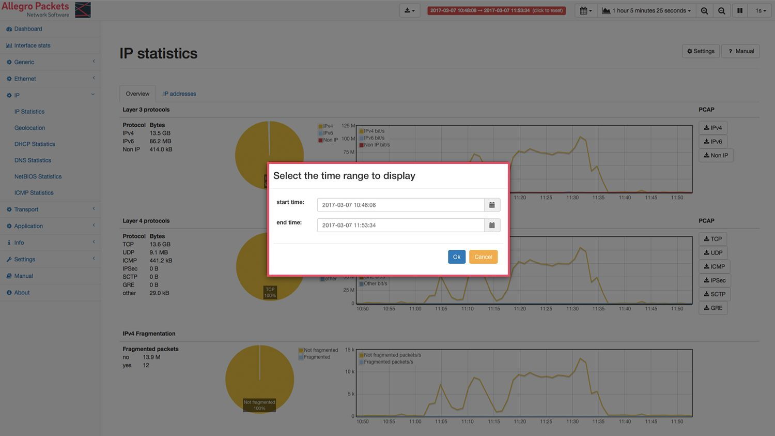The image size is (775, 436).
Task: Open the end time calendar picker
Action: point(492,225)
